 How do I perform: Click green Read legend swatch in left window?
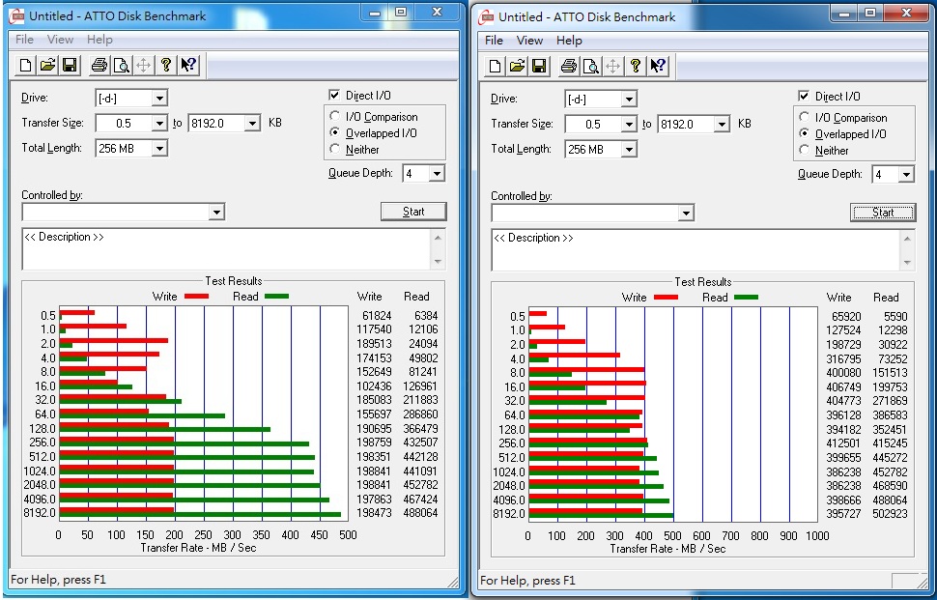click(276, 297)
